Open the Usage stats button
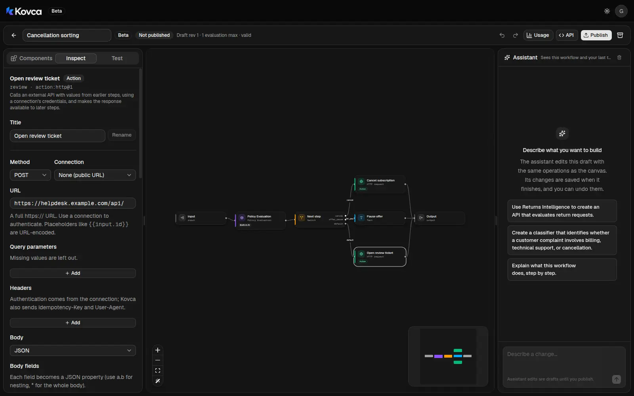 click(538, 35)
